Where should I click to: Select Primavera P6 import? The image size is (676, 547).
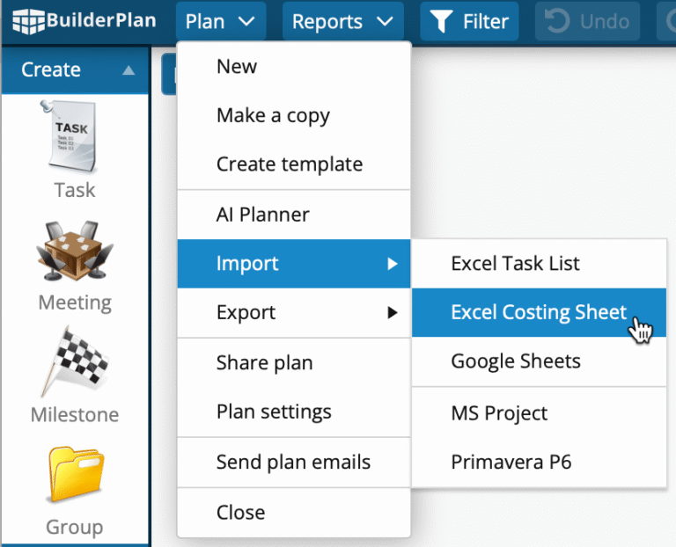pyautogui.click(x=511, y=462)
